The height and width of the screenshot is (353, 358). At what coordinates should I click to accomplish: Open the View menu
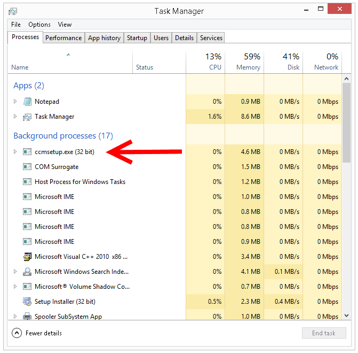pyautogui.click(x=65, y=25)
